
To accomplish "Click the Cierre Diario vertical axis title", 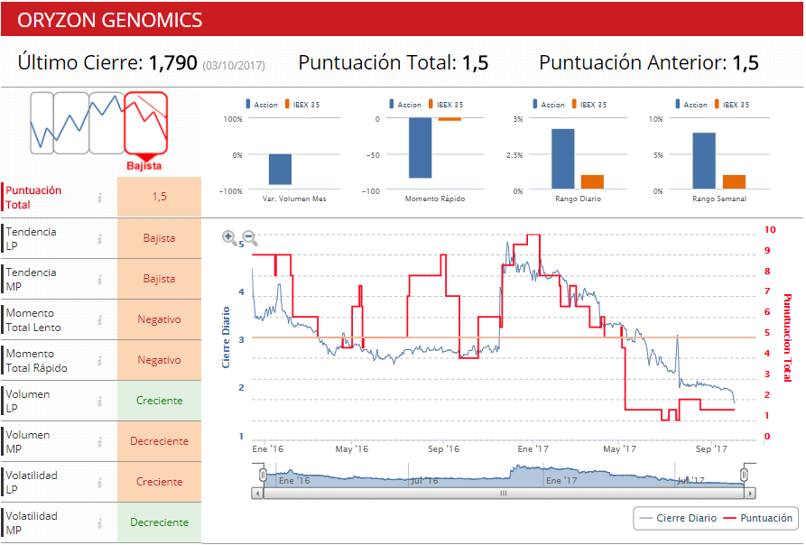I will [226, 337].
